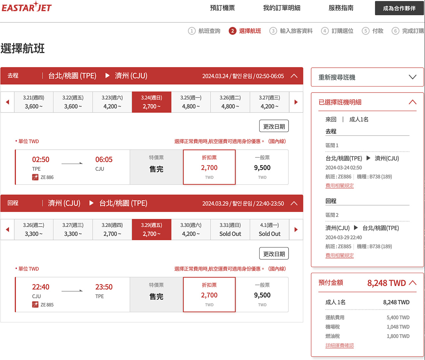The width and height of the screenshot is (425, 360).
Task: Collapse the return 回程 section chevron
Action: coord(294,203)
